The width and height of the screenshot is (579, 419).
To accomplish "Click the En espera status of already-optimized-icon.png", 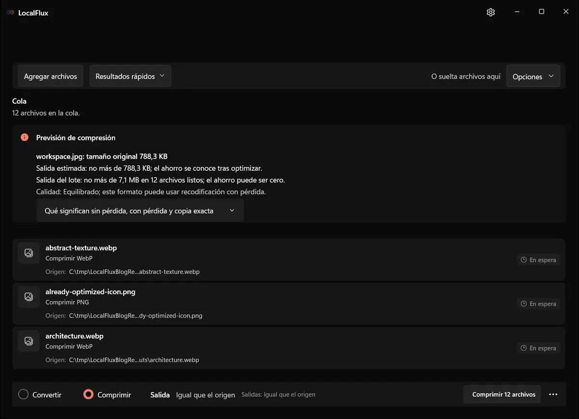I will (x=538, y=304).
